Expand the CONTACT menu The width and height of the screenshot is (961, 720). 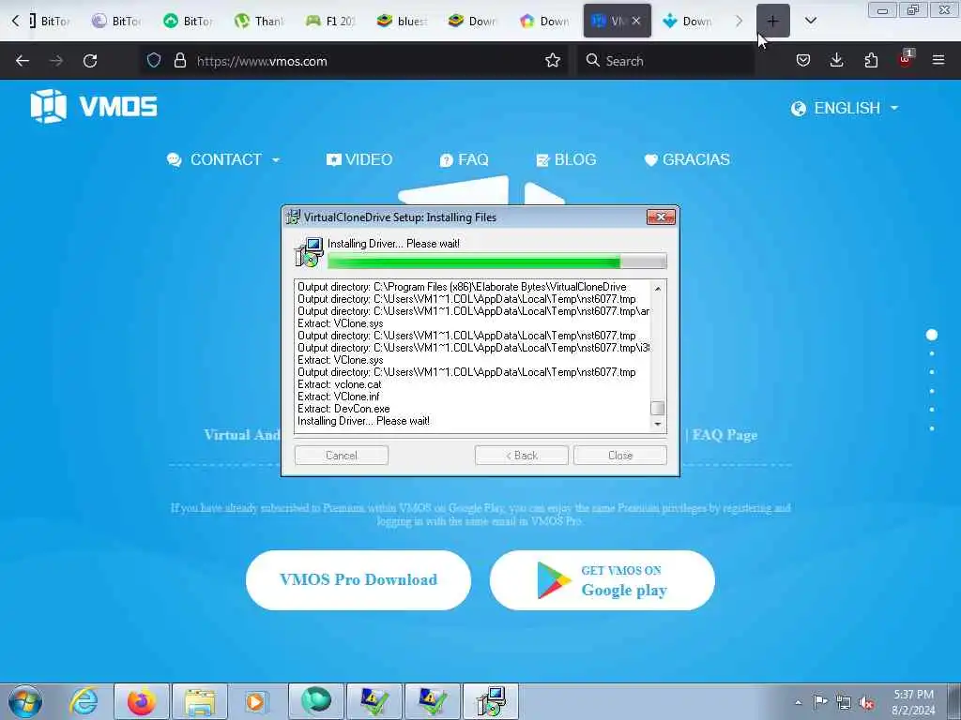click(x=223, y=159)
